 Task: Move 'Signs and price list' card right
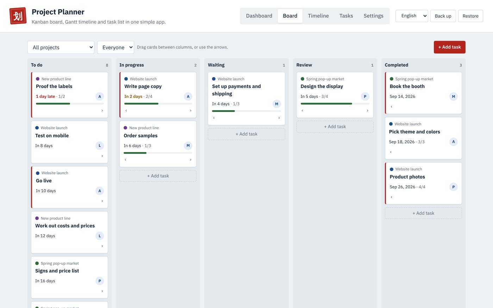(x=102, y=291)
